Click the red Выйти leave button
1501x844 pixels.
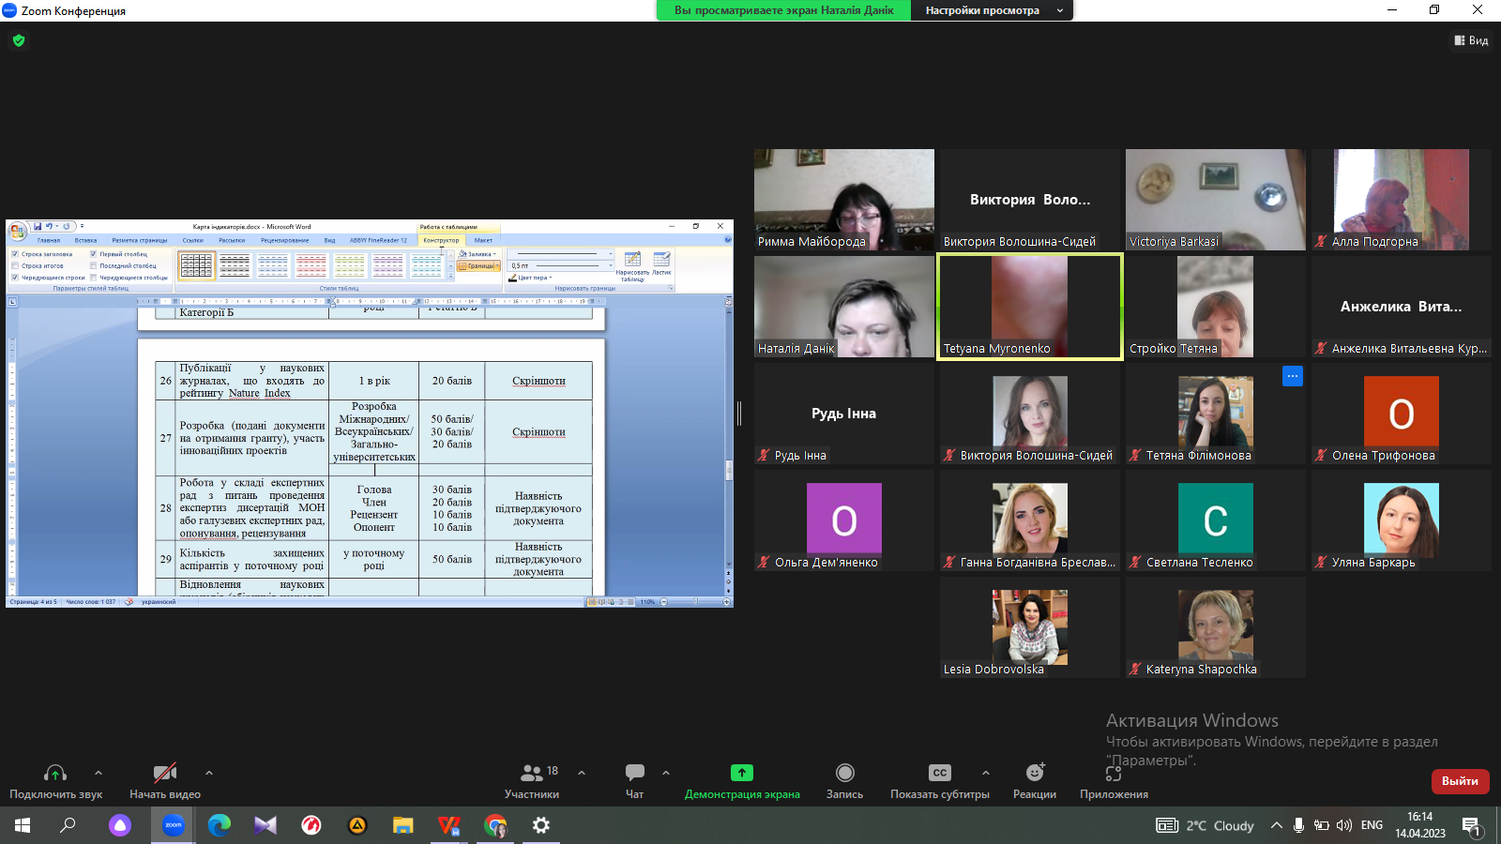(1459, 781)
